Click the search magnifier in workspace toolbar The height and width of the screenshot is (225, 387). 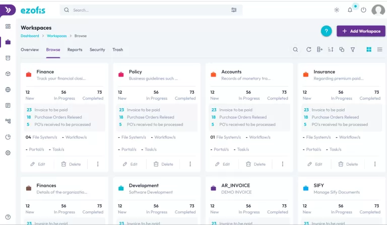pyautogui.click(x=296, y=50)
